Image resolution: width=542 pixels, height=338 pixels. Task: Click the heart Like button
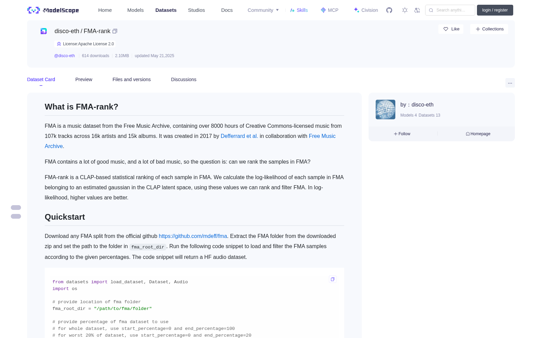click(x=451, y=29)
